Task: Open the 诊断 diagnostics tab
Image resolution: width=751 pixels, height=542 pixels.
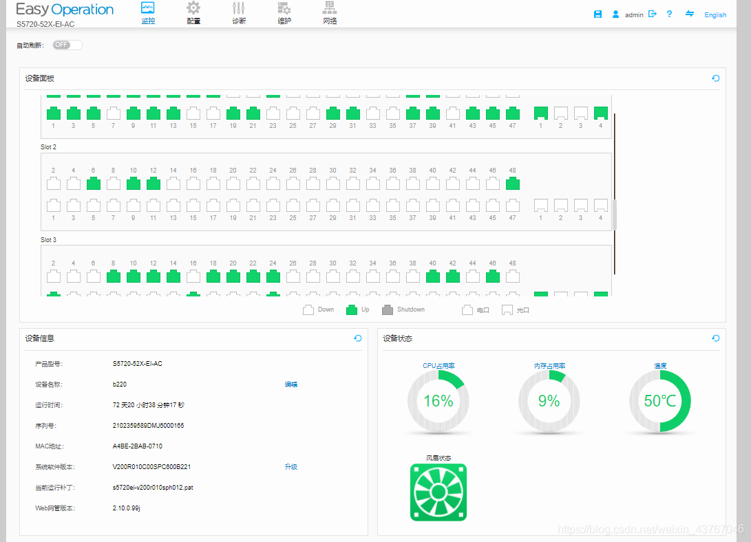Action: pyautogui.click(x=239, y=13)
